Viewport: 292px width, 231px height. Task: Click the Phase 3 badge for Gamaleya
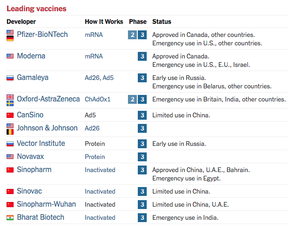click(142, 78)
